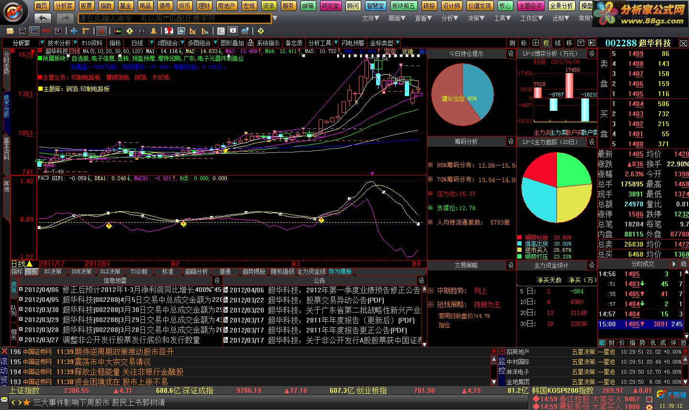Open the 坐标类型 dropdown arrow
This screenshot has width=689, height=410.
[398, 43]
